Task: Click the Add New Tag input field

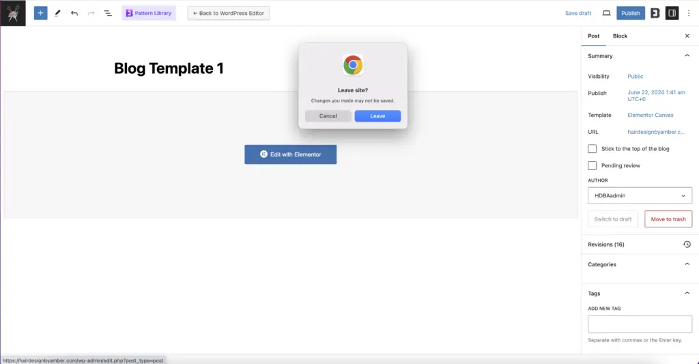Action: [x=640, y=324]
